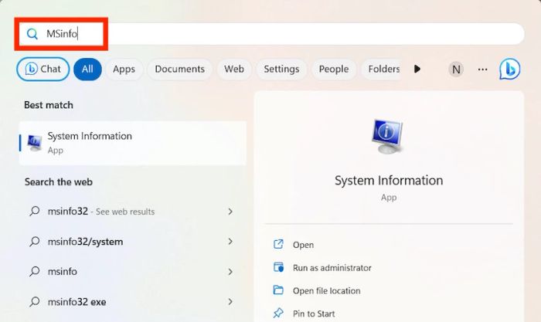The height and width of the screenshot is (322, 541).
Task: Expand the msinfo32 exe chevron
Action: click(x=230, y=302)
